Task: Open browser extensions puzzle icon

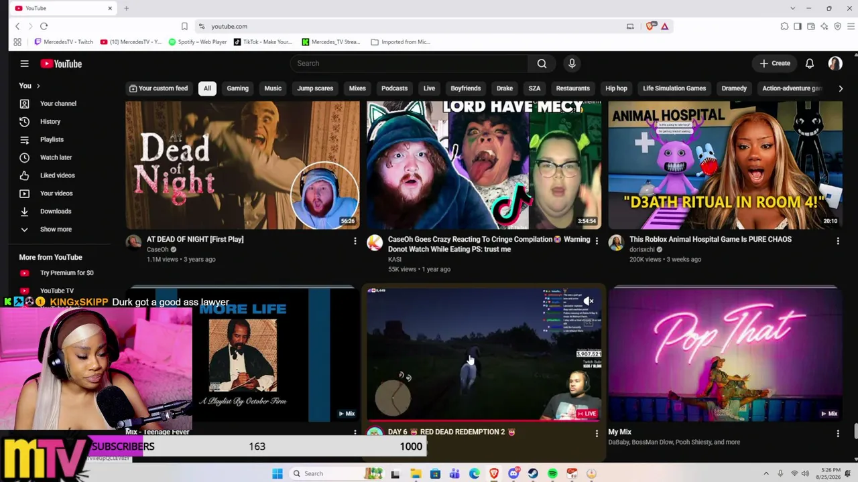Action: point(784,26)
